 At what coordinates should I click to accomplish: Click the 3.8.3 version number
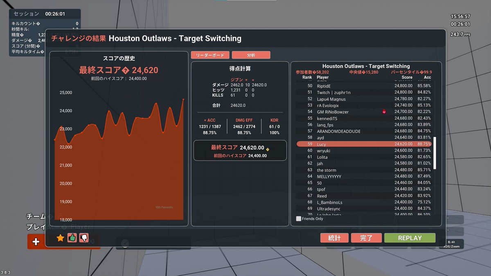tap(5, 273)
